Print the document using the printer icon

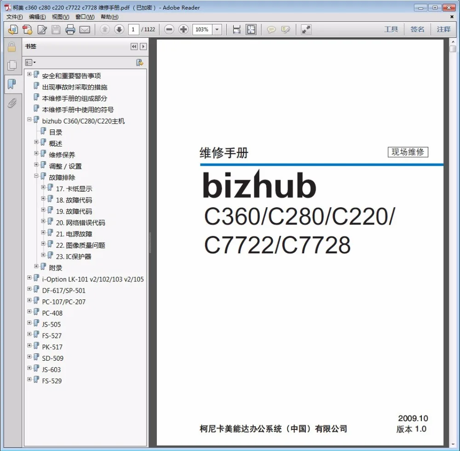pos(70,29)
